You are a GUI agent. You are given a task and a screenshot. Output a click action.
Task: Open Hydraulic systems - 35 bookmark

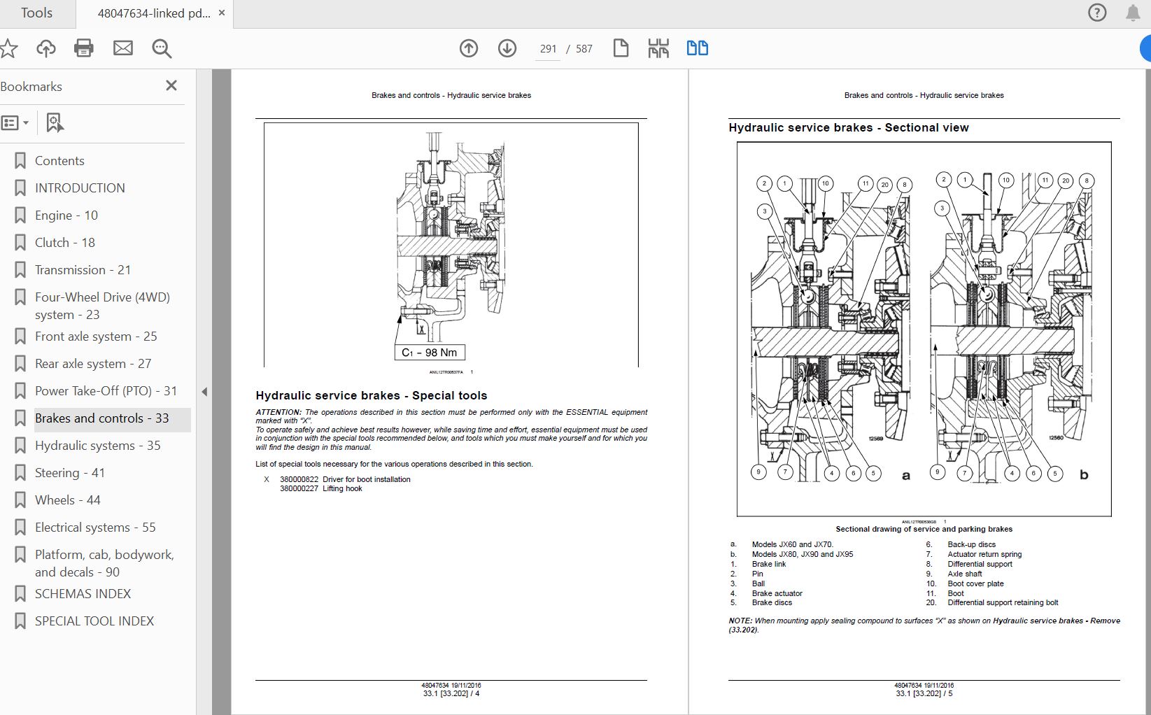point(98,446)
